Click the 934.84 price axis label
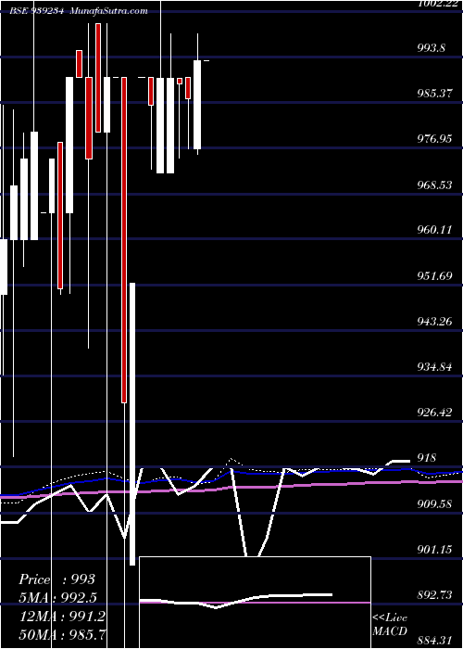Image resolution: width=463 pixels, height=649 pixels. pos(434,367)
